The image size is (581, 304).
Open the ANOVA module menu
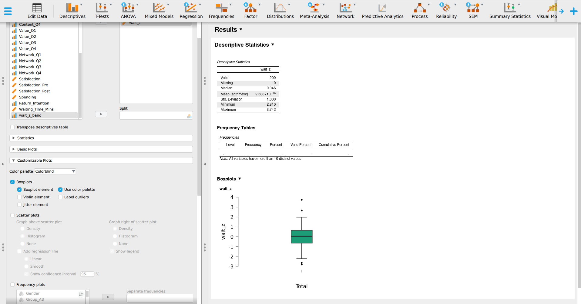tap(128, 11)
